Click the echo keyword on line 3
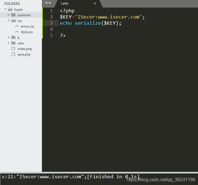The height and width of the screenshot is (185, 198). (x=66, y=23)
